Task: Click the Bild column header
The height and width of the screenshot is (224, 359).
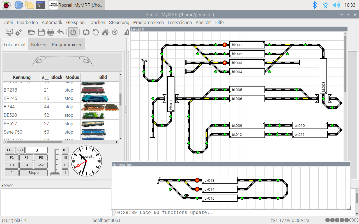Action: tap(103, 77)
